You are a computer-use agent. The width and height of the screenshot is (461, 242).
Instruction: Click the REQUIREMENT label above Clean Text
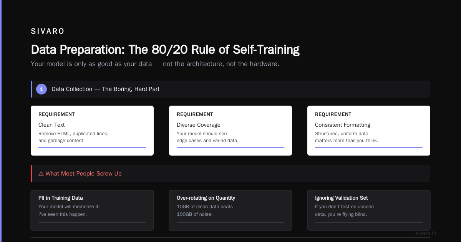click(56, 114)
